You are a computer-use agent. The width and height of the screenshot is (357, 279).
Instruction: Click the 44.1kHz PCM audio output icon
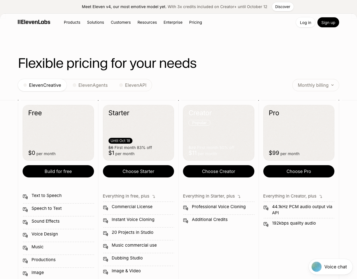coord(266,208)
